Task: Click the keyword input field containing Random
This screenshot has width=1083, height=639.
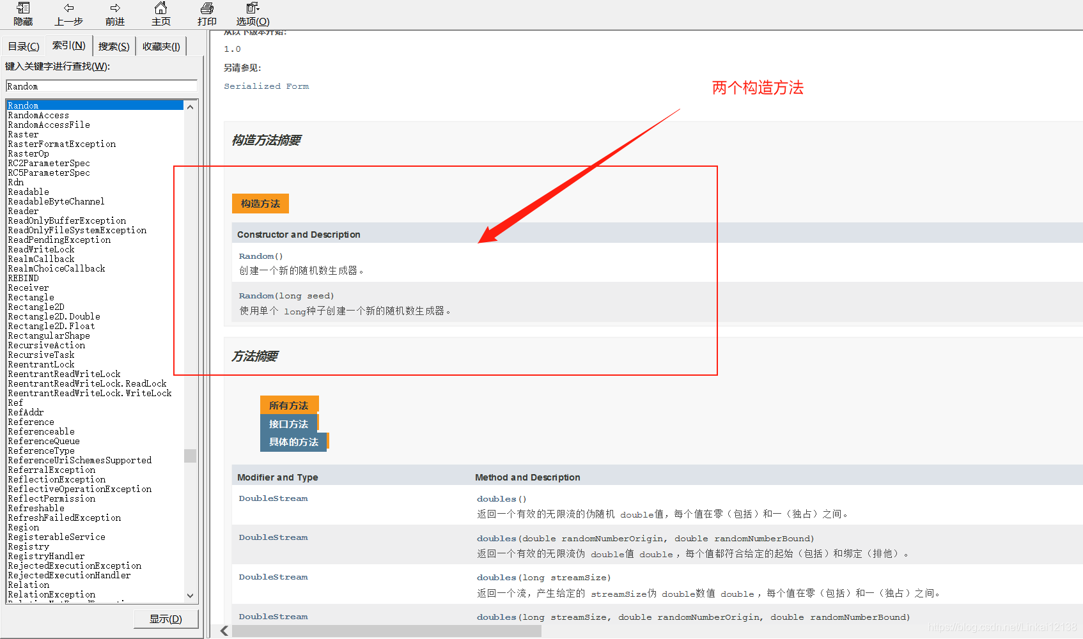Action: tap(102, 86)
